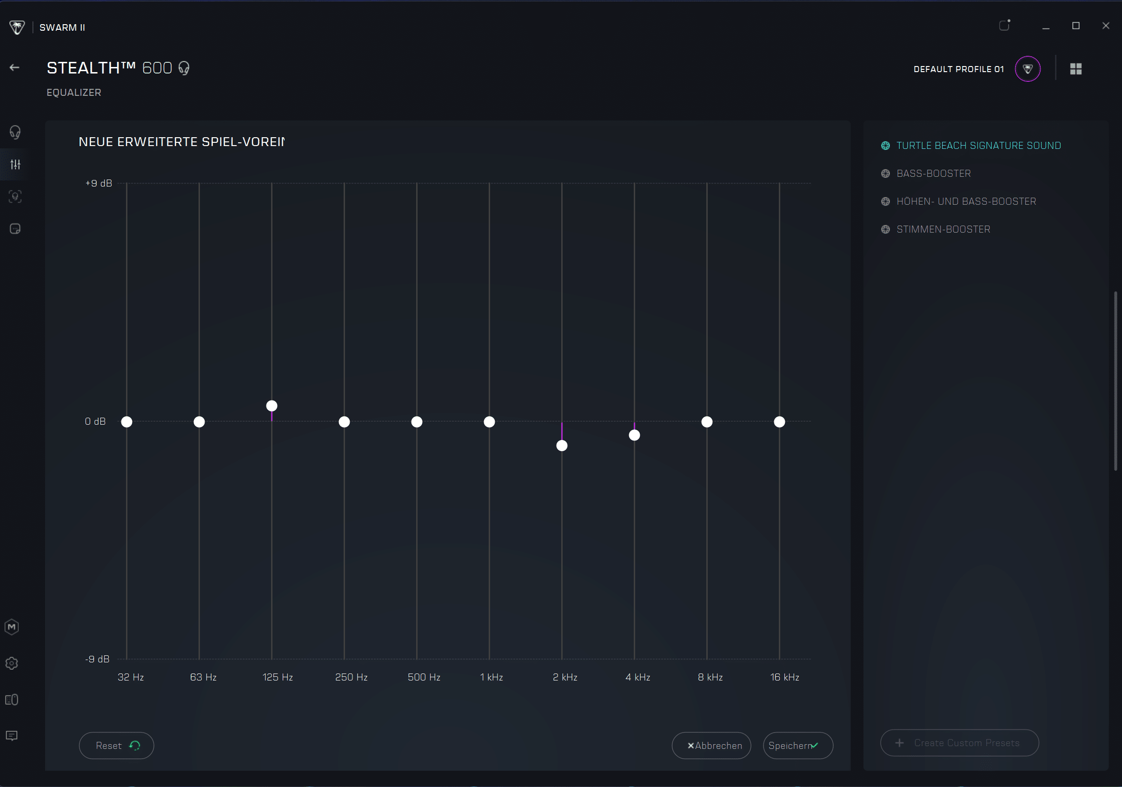This screenshot has height=787, width=1122.
Task: Click the preset name text field
Action: click(182, 142)
